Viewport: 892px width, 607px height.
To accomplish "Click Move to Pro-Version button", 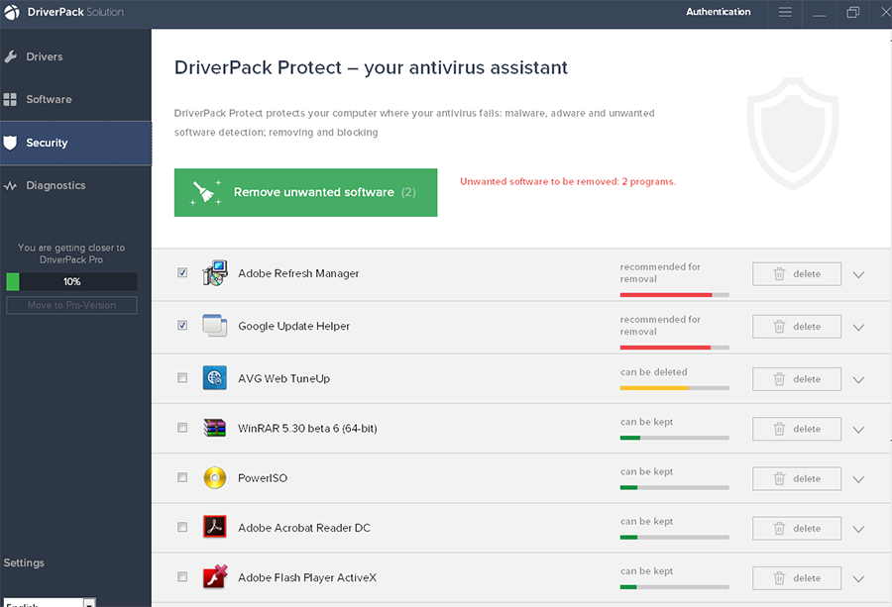I will [x=71, y=305].
